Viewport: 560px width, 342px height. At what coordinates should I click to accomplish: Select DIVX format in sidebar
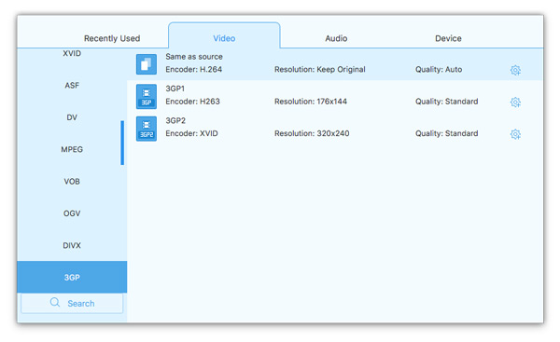tap(72, 245)
